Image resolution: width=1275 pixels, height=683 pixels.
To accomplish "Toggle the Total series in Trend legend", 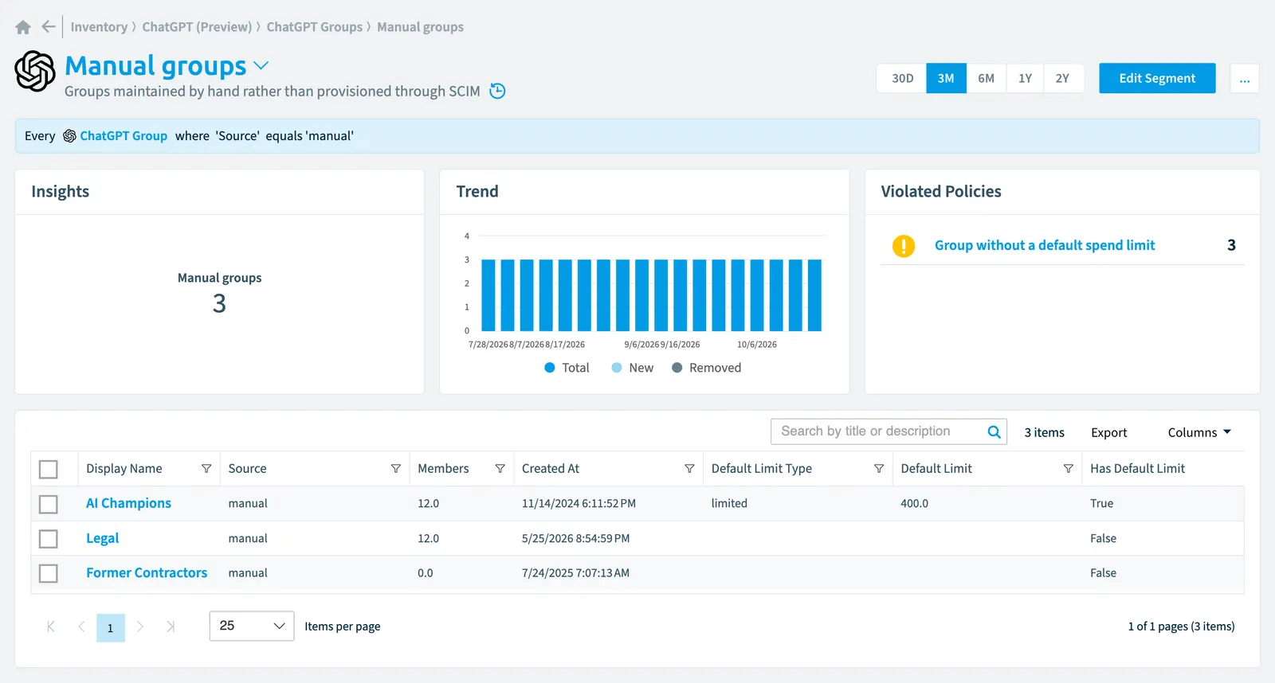I will 567,368.
